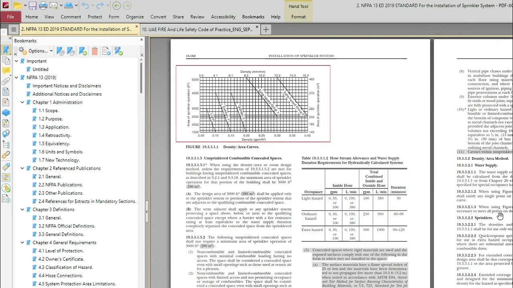Select the 1.1 Scope bookmark
513x288 pixels.
48,111
